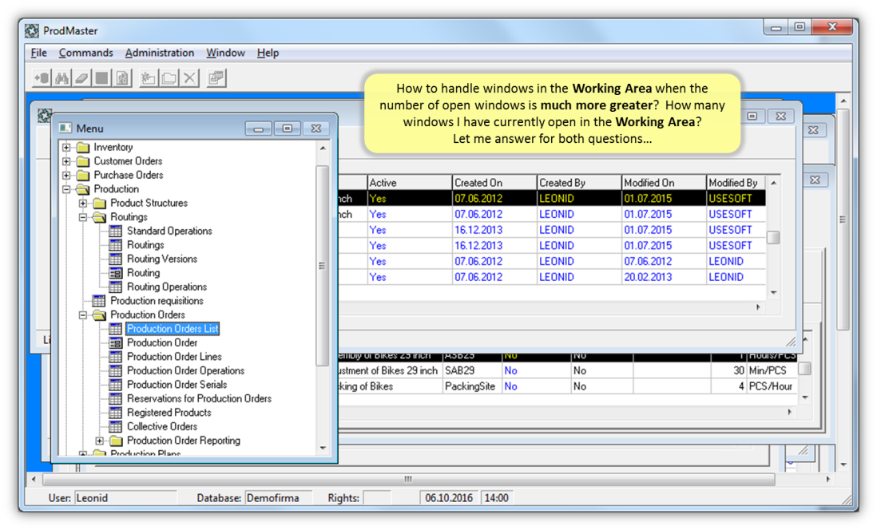877x530 pixels.
Task: Select Reservations for Production Orders item
Action: pyautogui.click(x=199, y=398)
